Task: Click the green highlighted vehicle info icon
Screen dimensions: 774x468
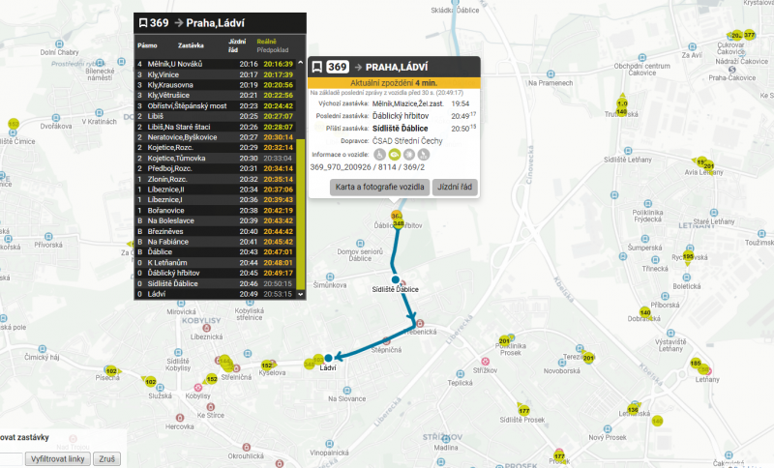Action: [394, 155]
